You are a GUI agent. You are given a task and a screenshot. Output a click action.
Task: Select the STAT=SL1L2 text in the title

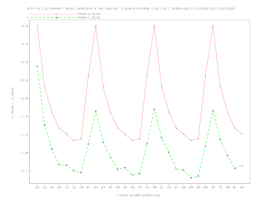pyautogui.click(x=37, y=9)
